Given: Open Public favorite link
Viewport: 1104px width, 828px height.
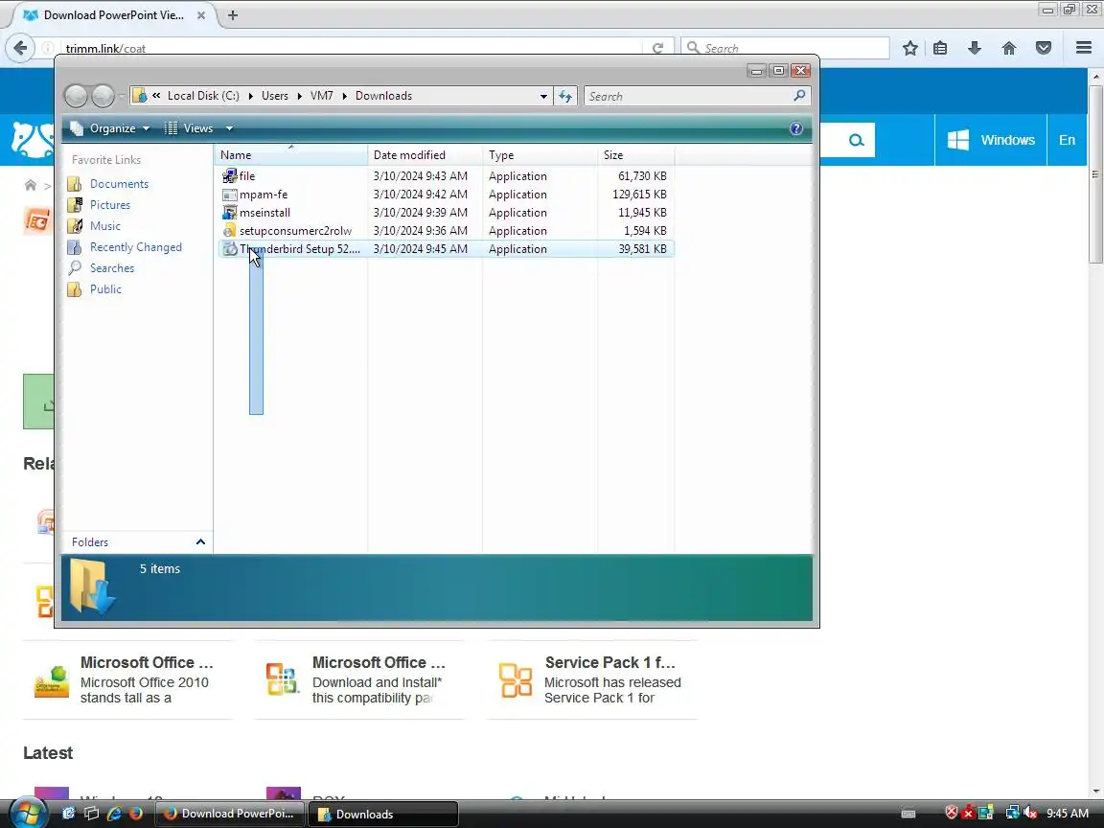Looking at the screenshot, I should pos(105,289).
